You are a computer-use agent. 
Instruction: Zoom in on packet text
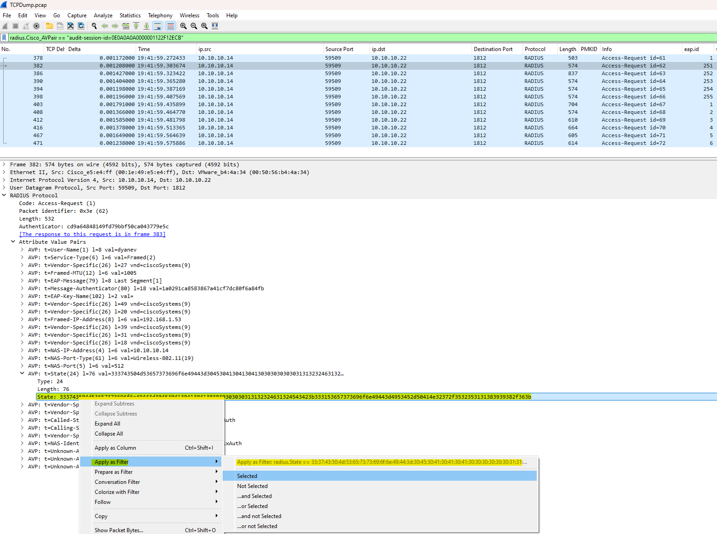[x=183, y=26]
